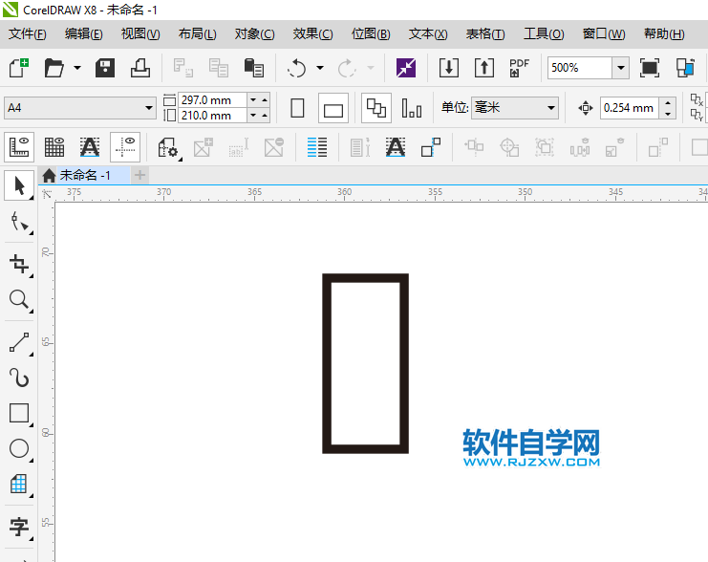Click the ruler origin corner icon
The width and height of the screenshot is (708, 562).
pos(47,194)
